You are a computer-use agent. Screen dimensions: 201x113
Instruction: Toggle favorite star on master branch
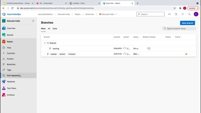(x=186, y=54)
